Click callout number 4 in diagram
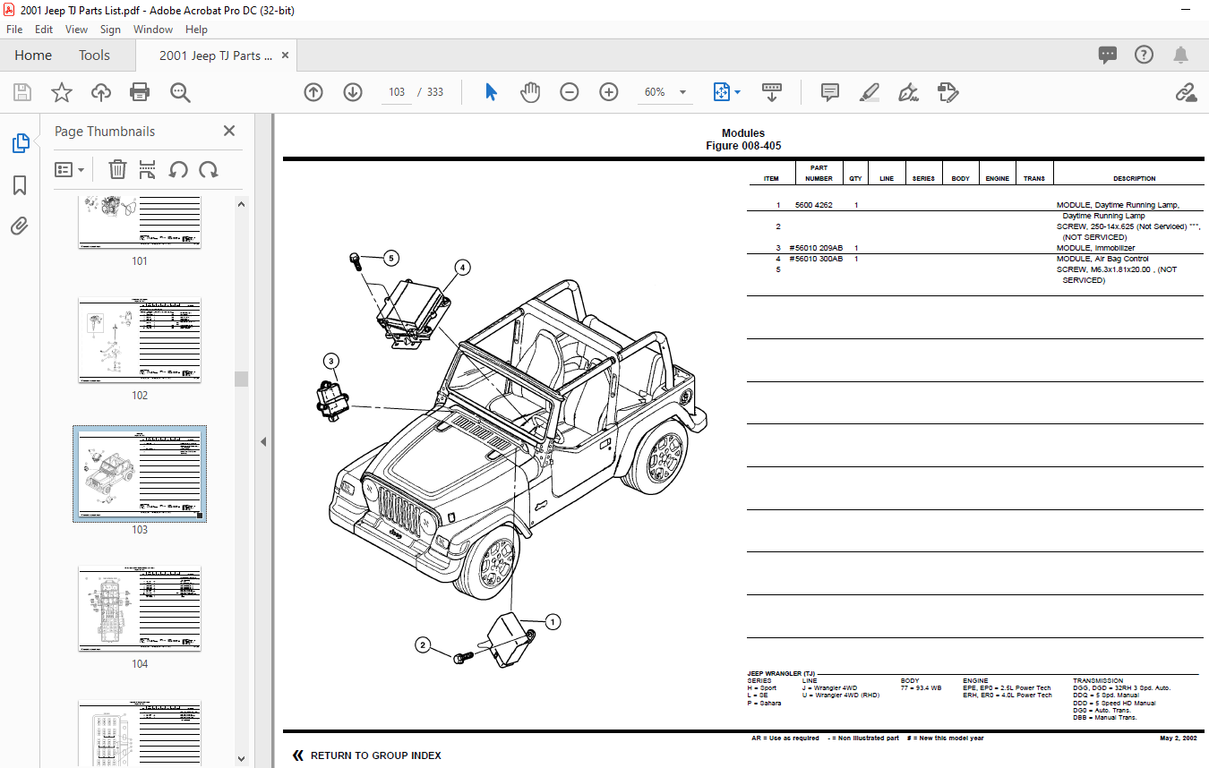The width and height of the screenshot is (1209, 768). click(462, 267)
